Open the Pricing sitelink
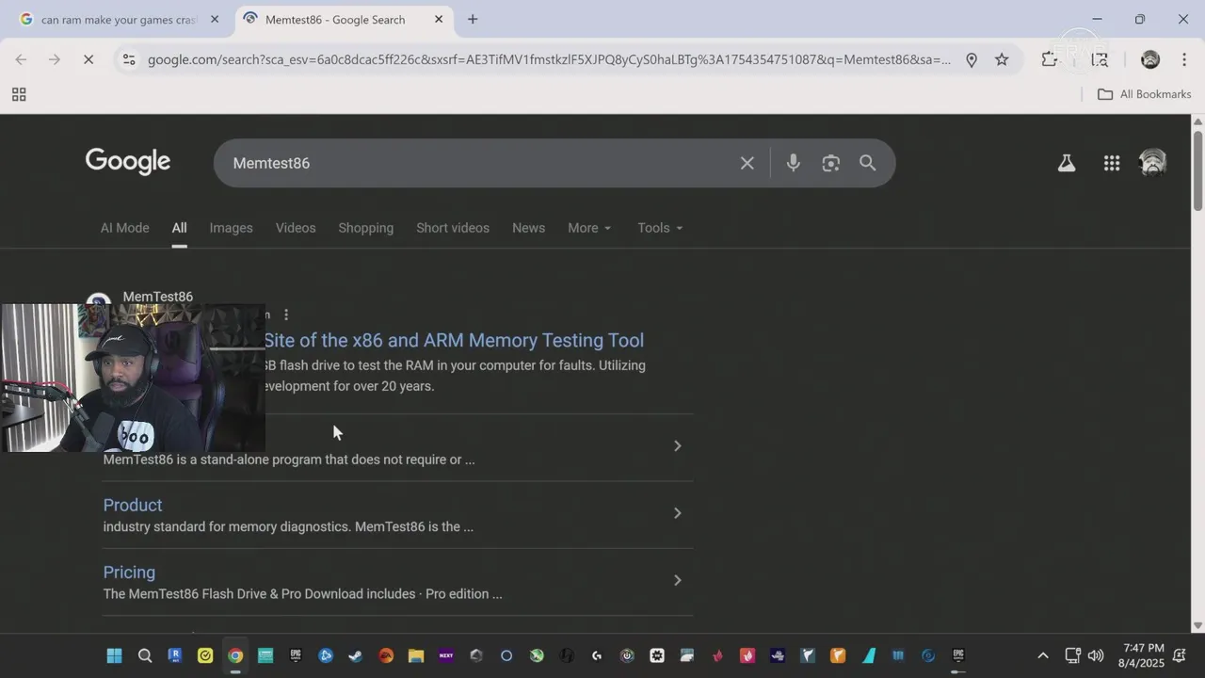Screen dimensions: 1205x678 [129, 573]
